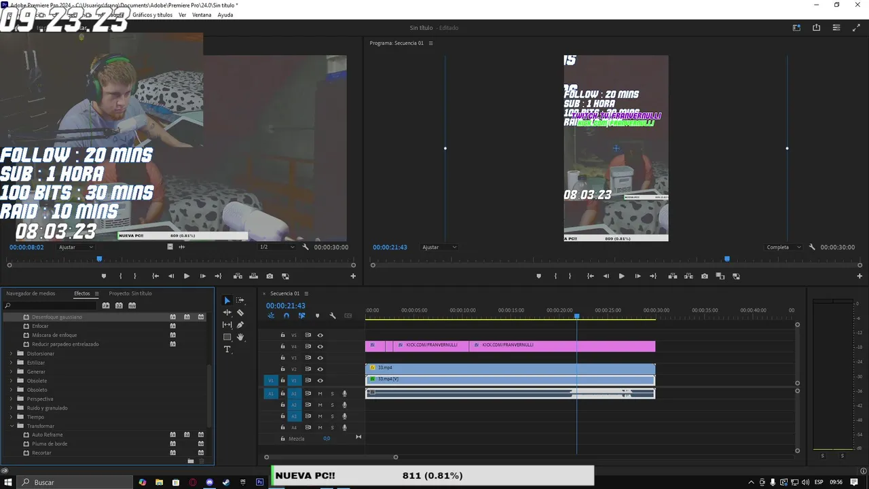869x489 pixels.
Task: Open Source monitor settings wrench
Action: pos(306,247)
